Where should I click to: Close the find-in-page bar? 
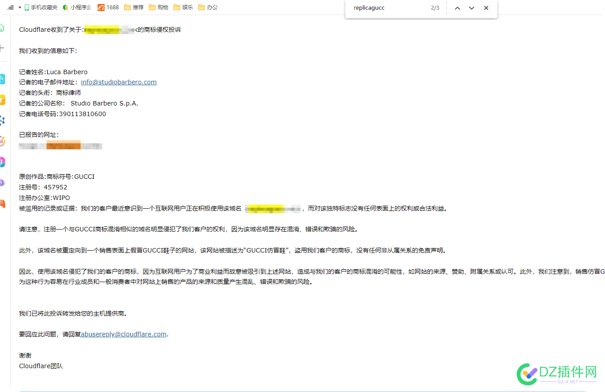point(486,8)
